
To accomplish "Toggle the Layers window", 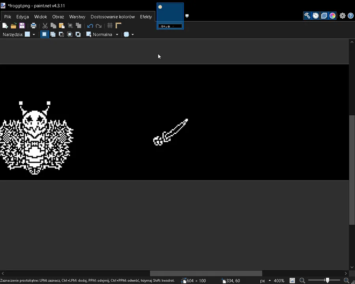I will pyautogui.click(x=324, y=16).
